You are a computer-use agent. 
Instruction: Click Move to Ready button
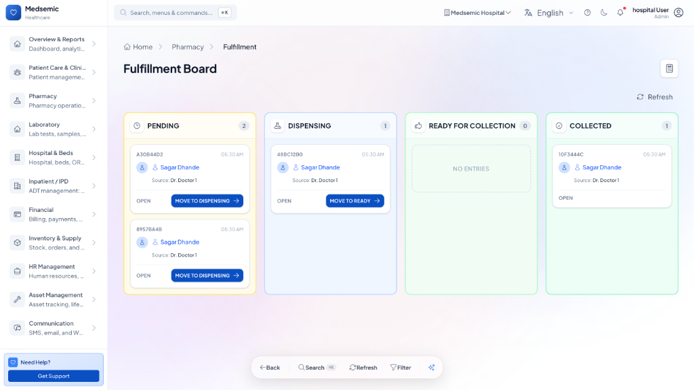[x=354, y=201]
